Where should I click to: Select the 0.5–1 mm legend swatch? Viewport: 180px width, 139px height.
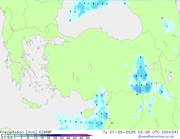[x=11, y=135]
